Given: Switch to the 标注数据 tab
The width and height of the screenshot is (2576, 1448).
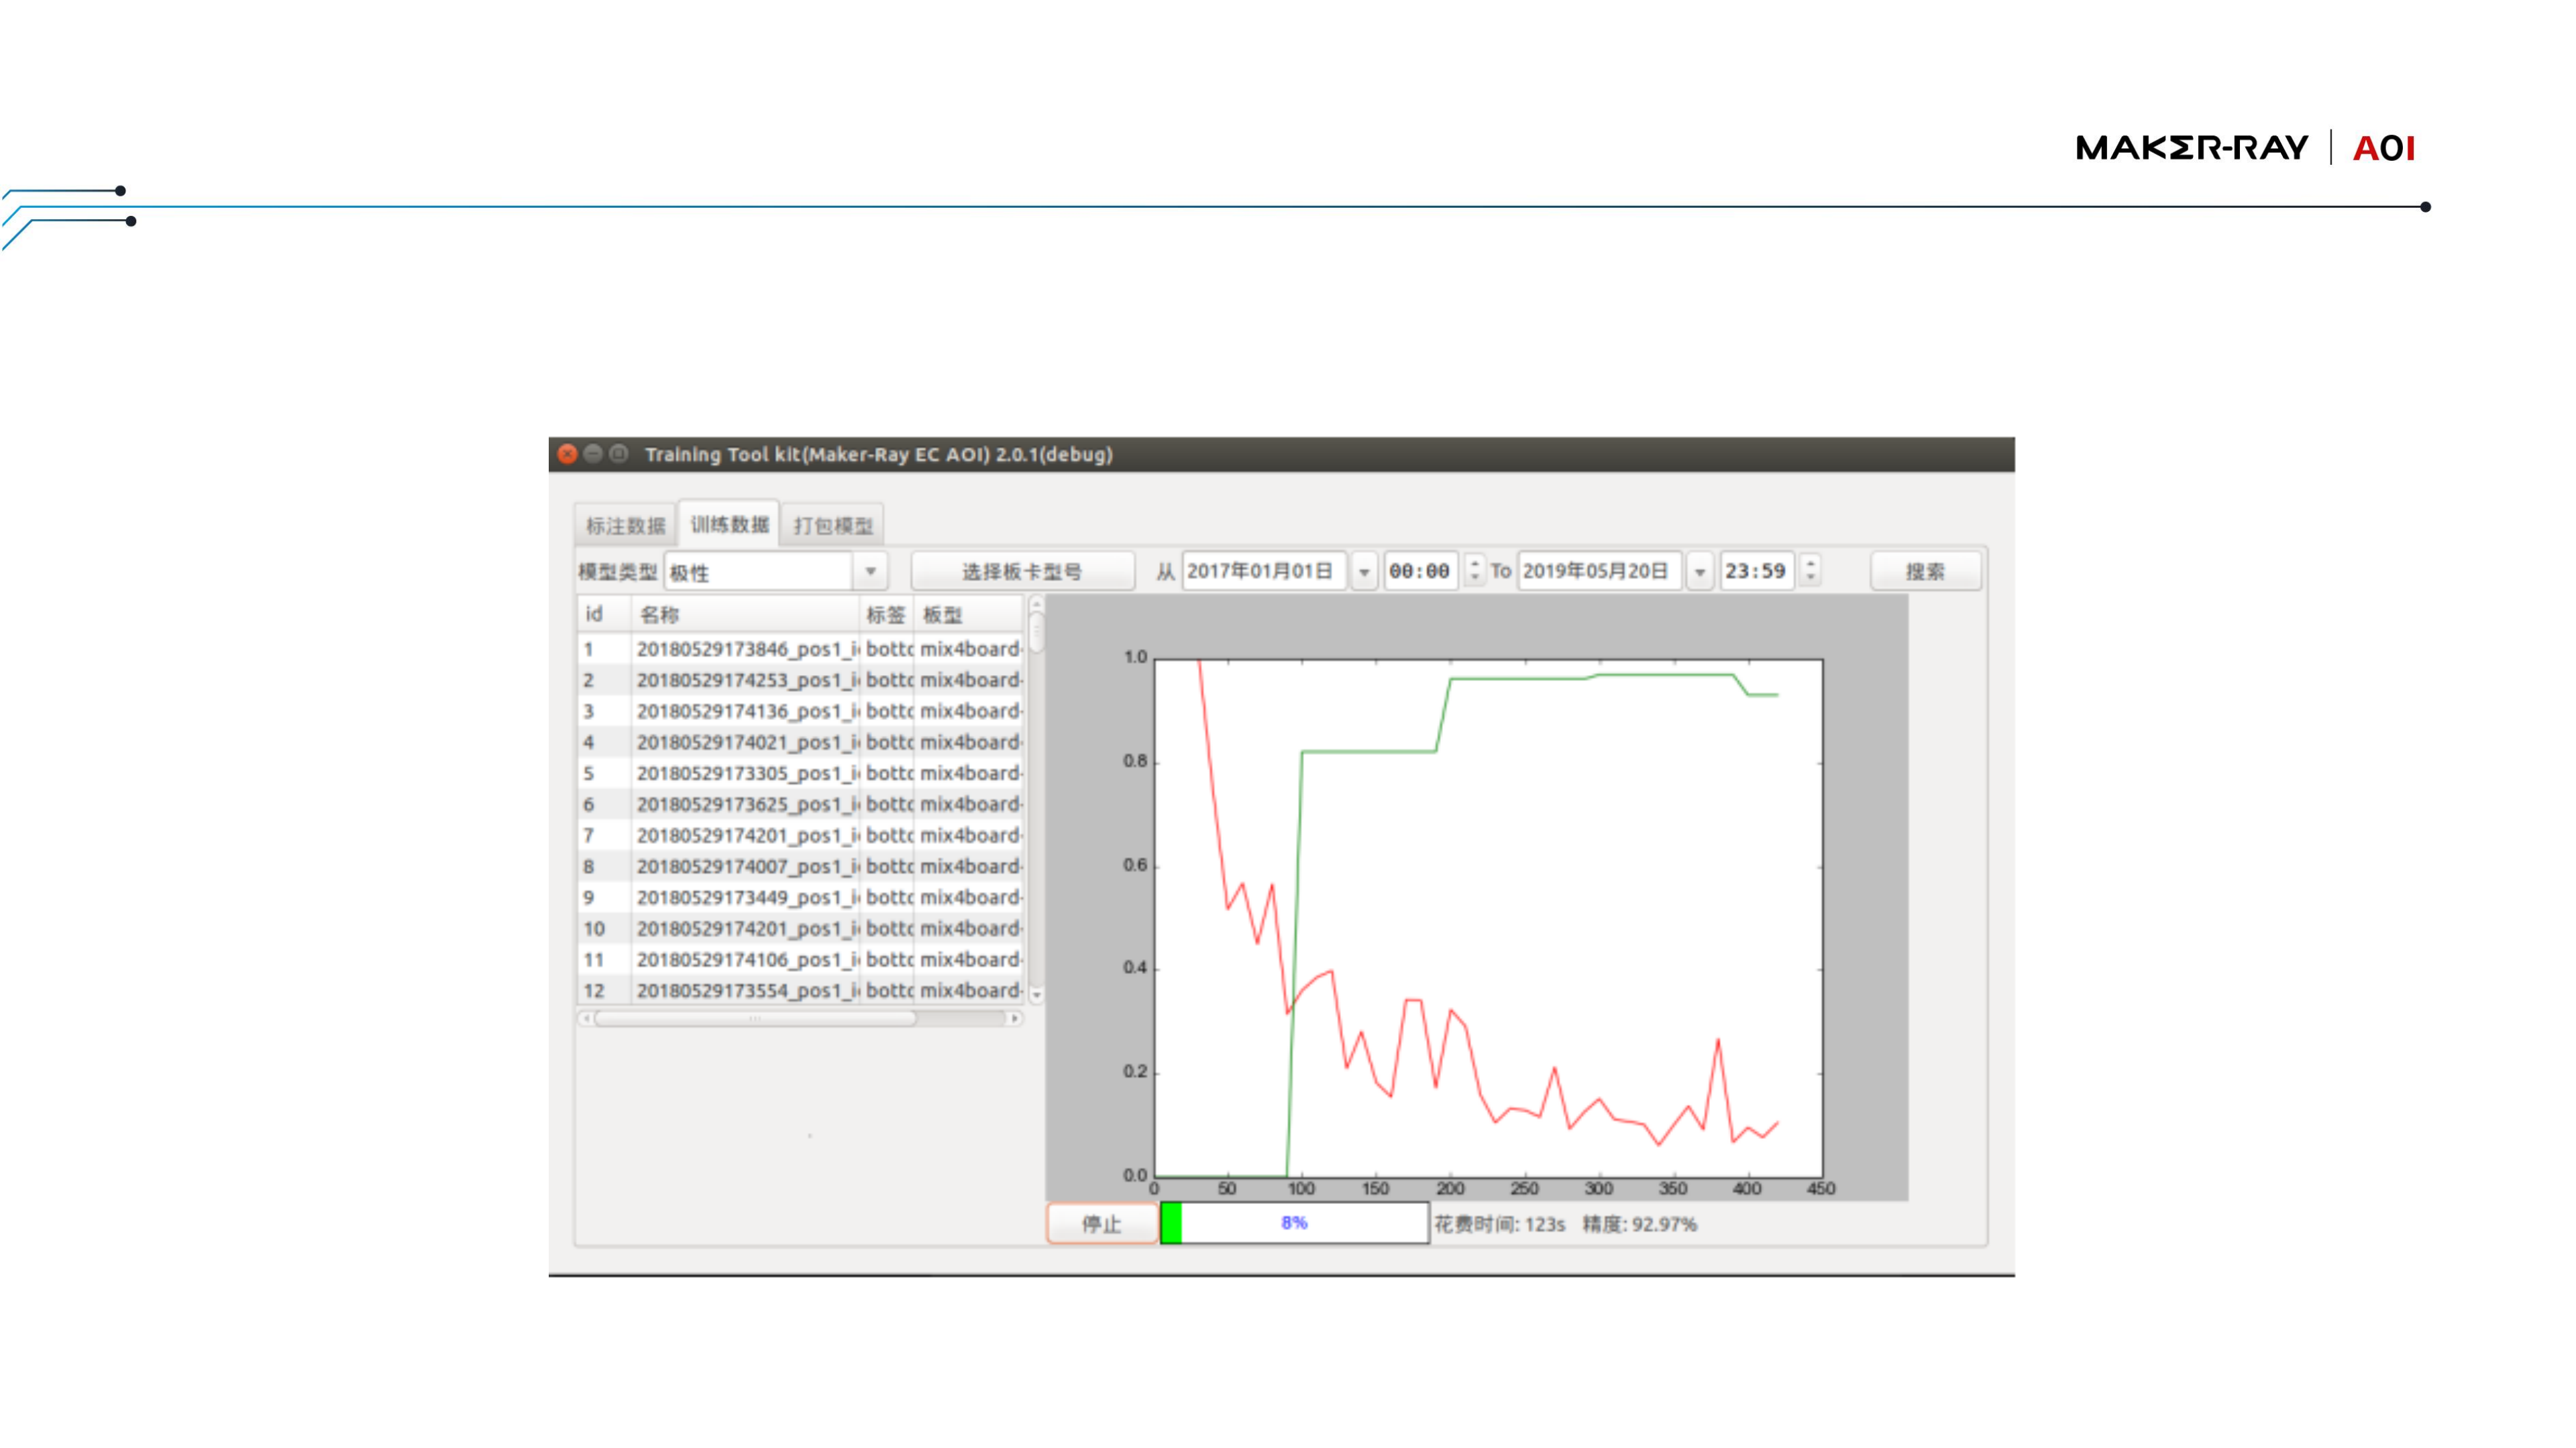Looking at the screenshot, I should [625, 525].
